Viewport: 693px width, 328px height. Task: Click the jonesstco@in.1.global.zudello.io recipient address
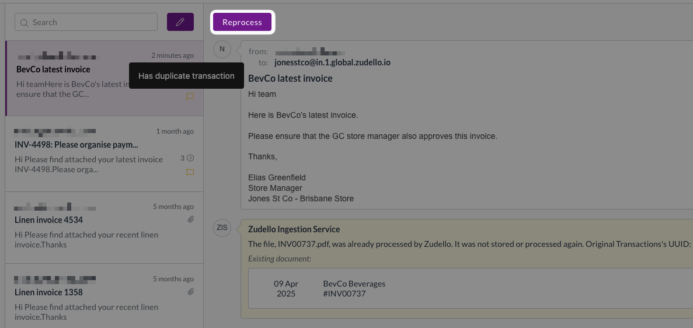point(332,62)
